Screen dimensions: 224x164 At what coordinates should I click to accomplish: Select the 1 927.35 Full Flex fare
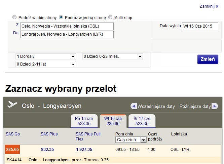click(84, 150)
